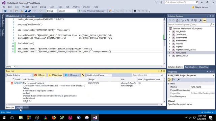Click the New Project toolbar icon
This screenshot has height=121, width=216.
point(17,11)
